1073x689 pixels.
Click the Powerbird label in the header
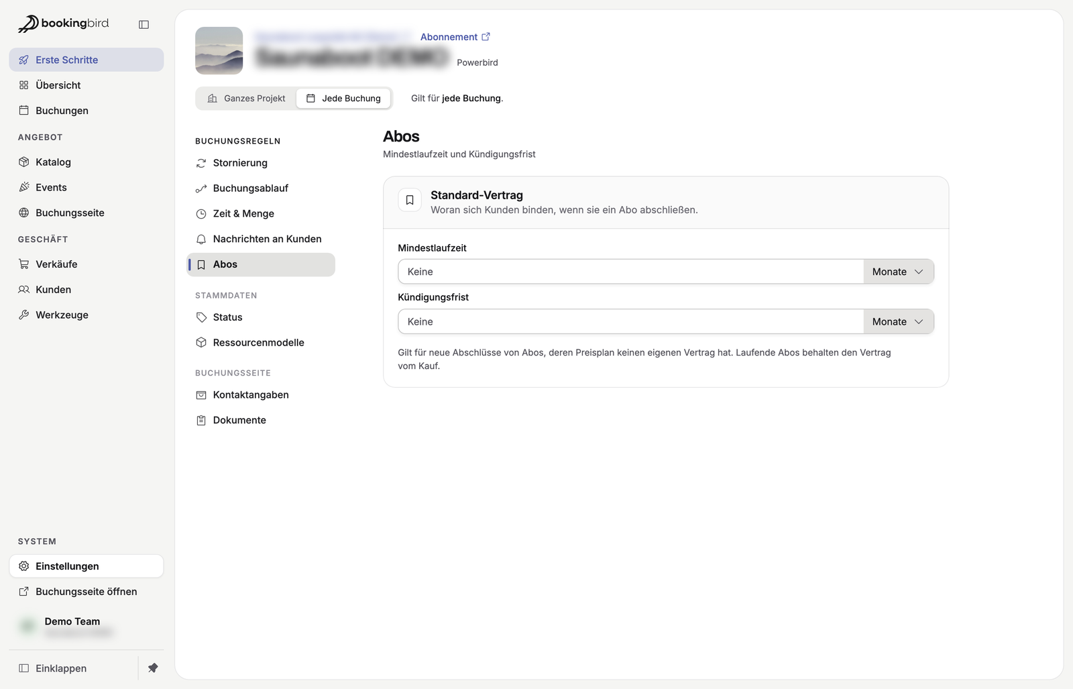[477, 62]
